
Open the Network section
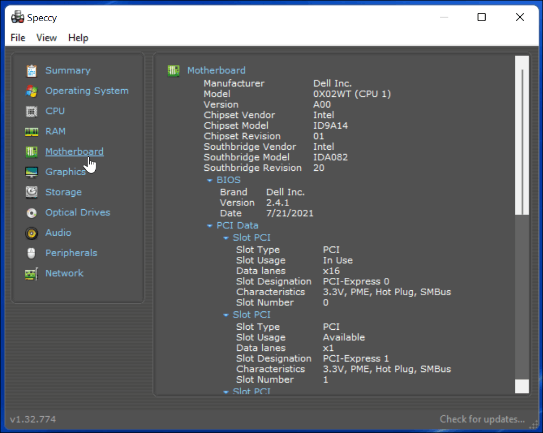pyautogui.click(x=64, y=274)
